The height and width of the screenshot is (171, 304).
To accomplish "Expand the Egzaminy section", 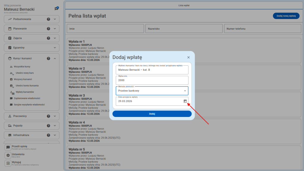I will coord(55,48).
